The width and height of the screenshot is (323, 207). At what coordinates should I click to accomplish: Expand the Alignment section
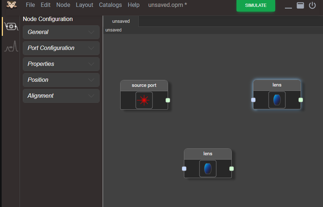[61, 96]
